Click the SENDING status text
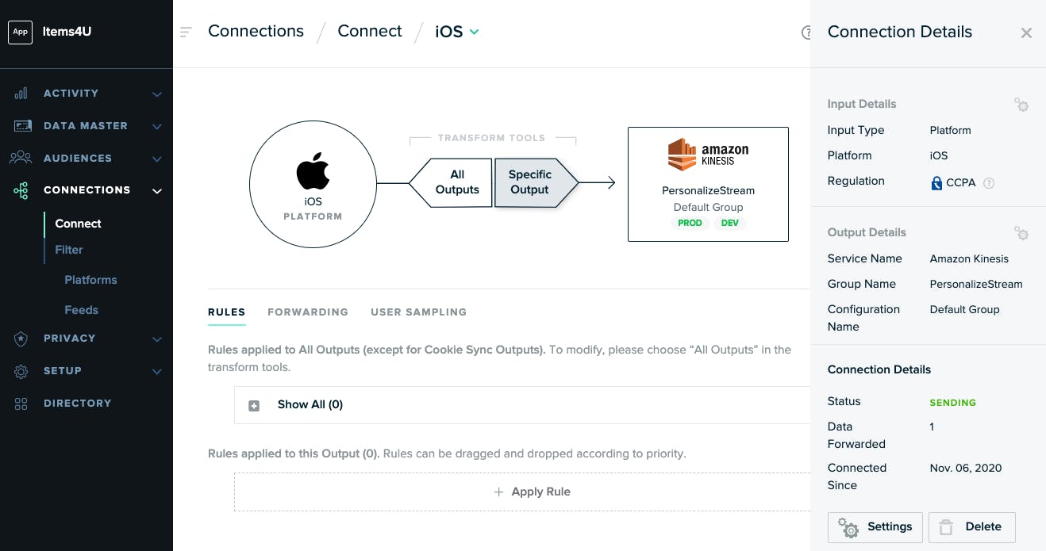The height and width of the screenshot is (551, 1046). click(x=952, y=403)
